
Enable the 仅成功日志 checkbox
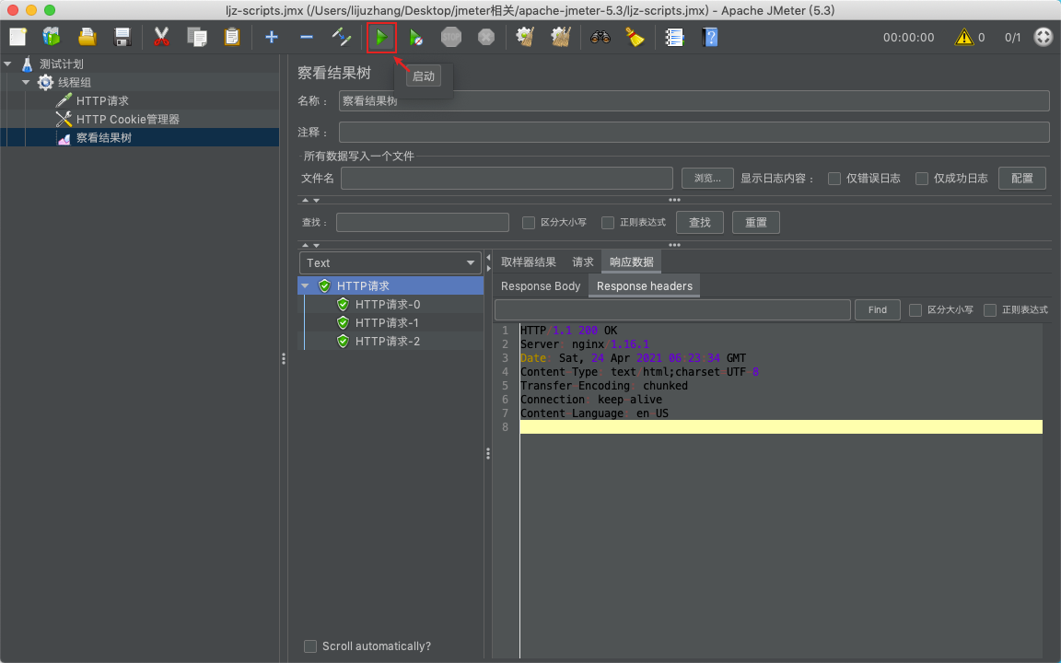coord(922,179)
